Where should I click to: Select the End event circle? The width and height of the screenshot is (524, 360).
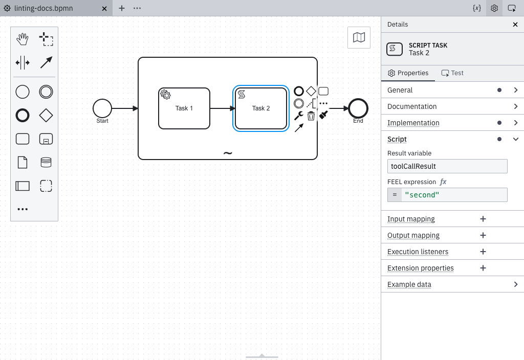point(358,108)
